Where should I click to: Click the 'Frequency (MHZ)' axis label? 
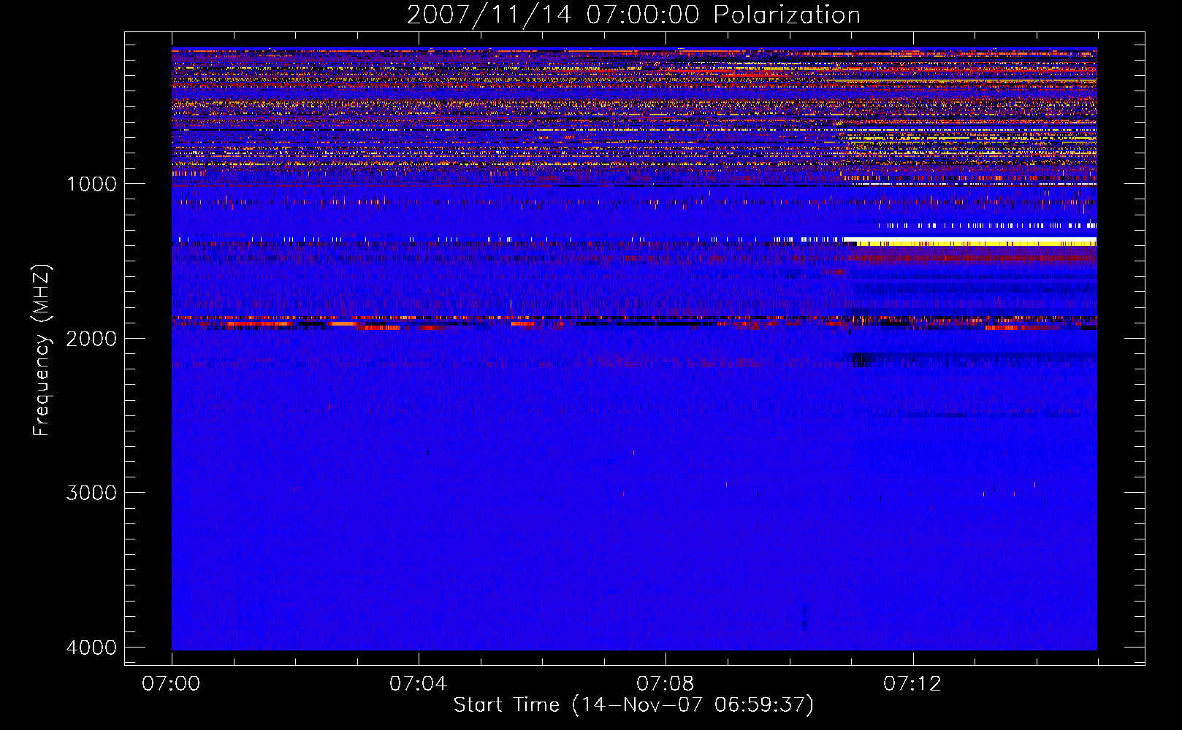click(x=42, y=351)
